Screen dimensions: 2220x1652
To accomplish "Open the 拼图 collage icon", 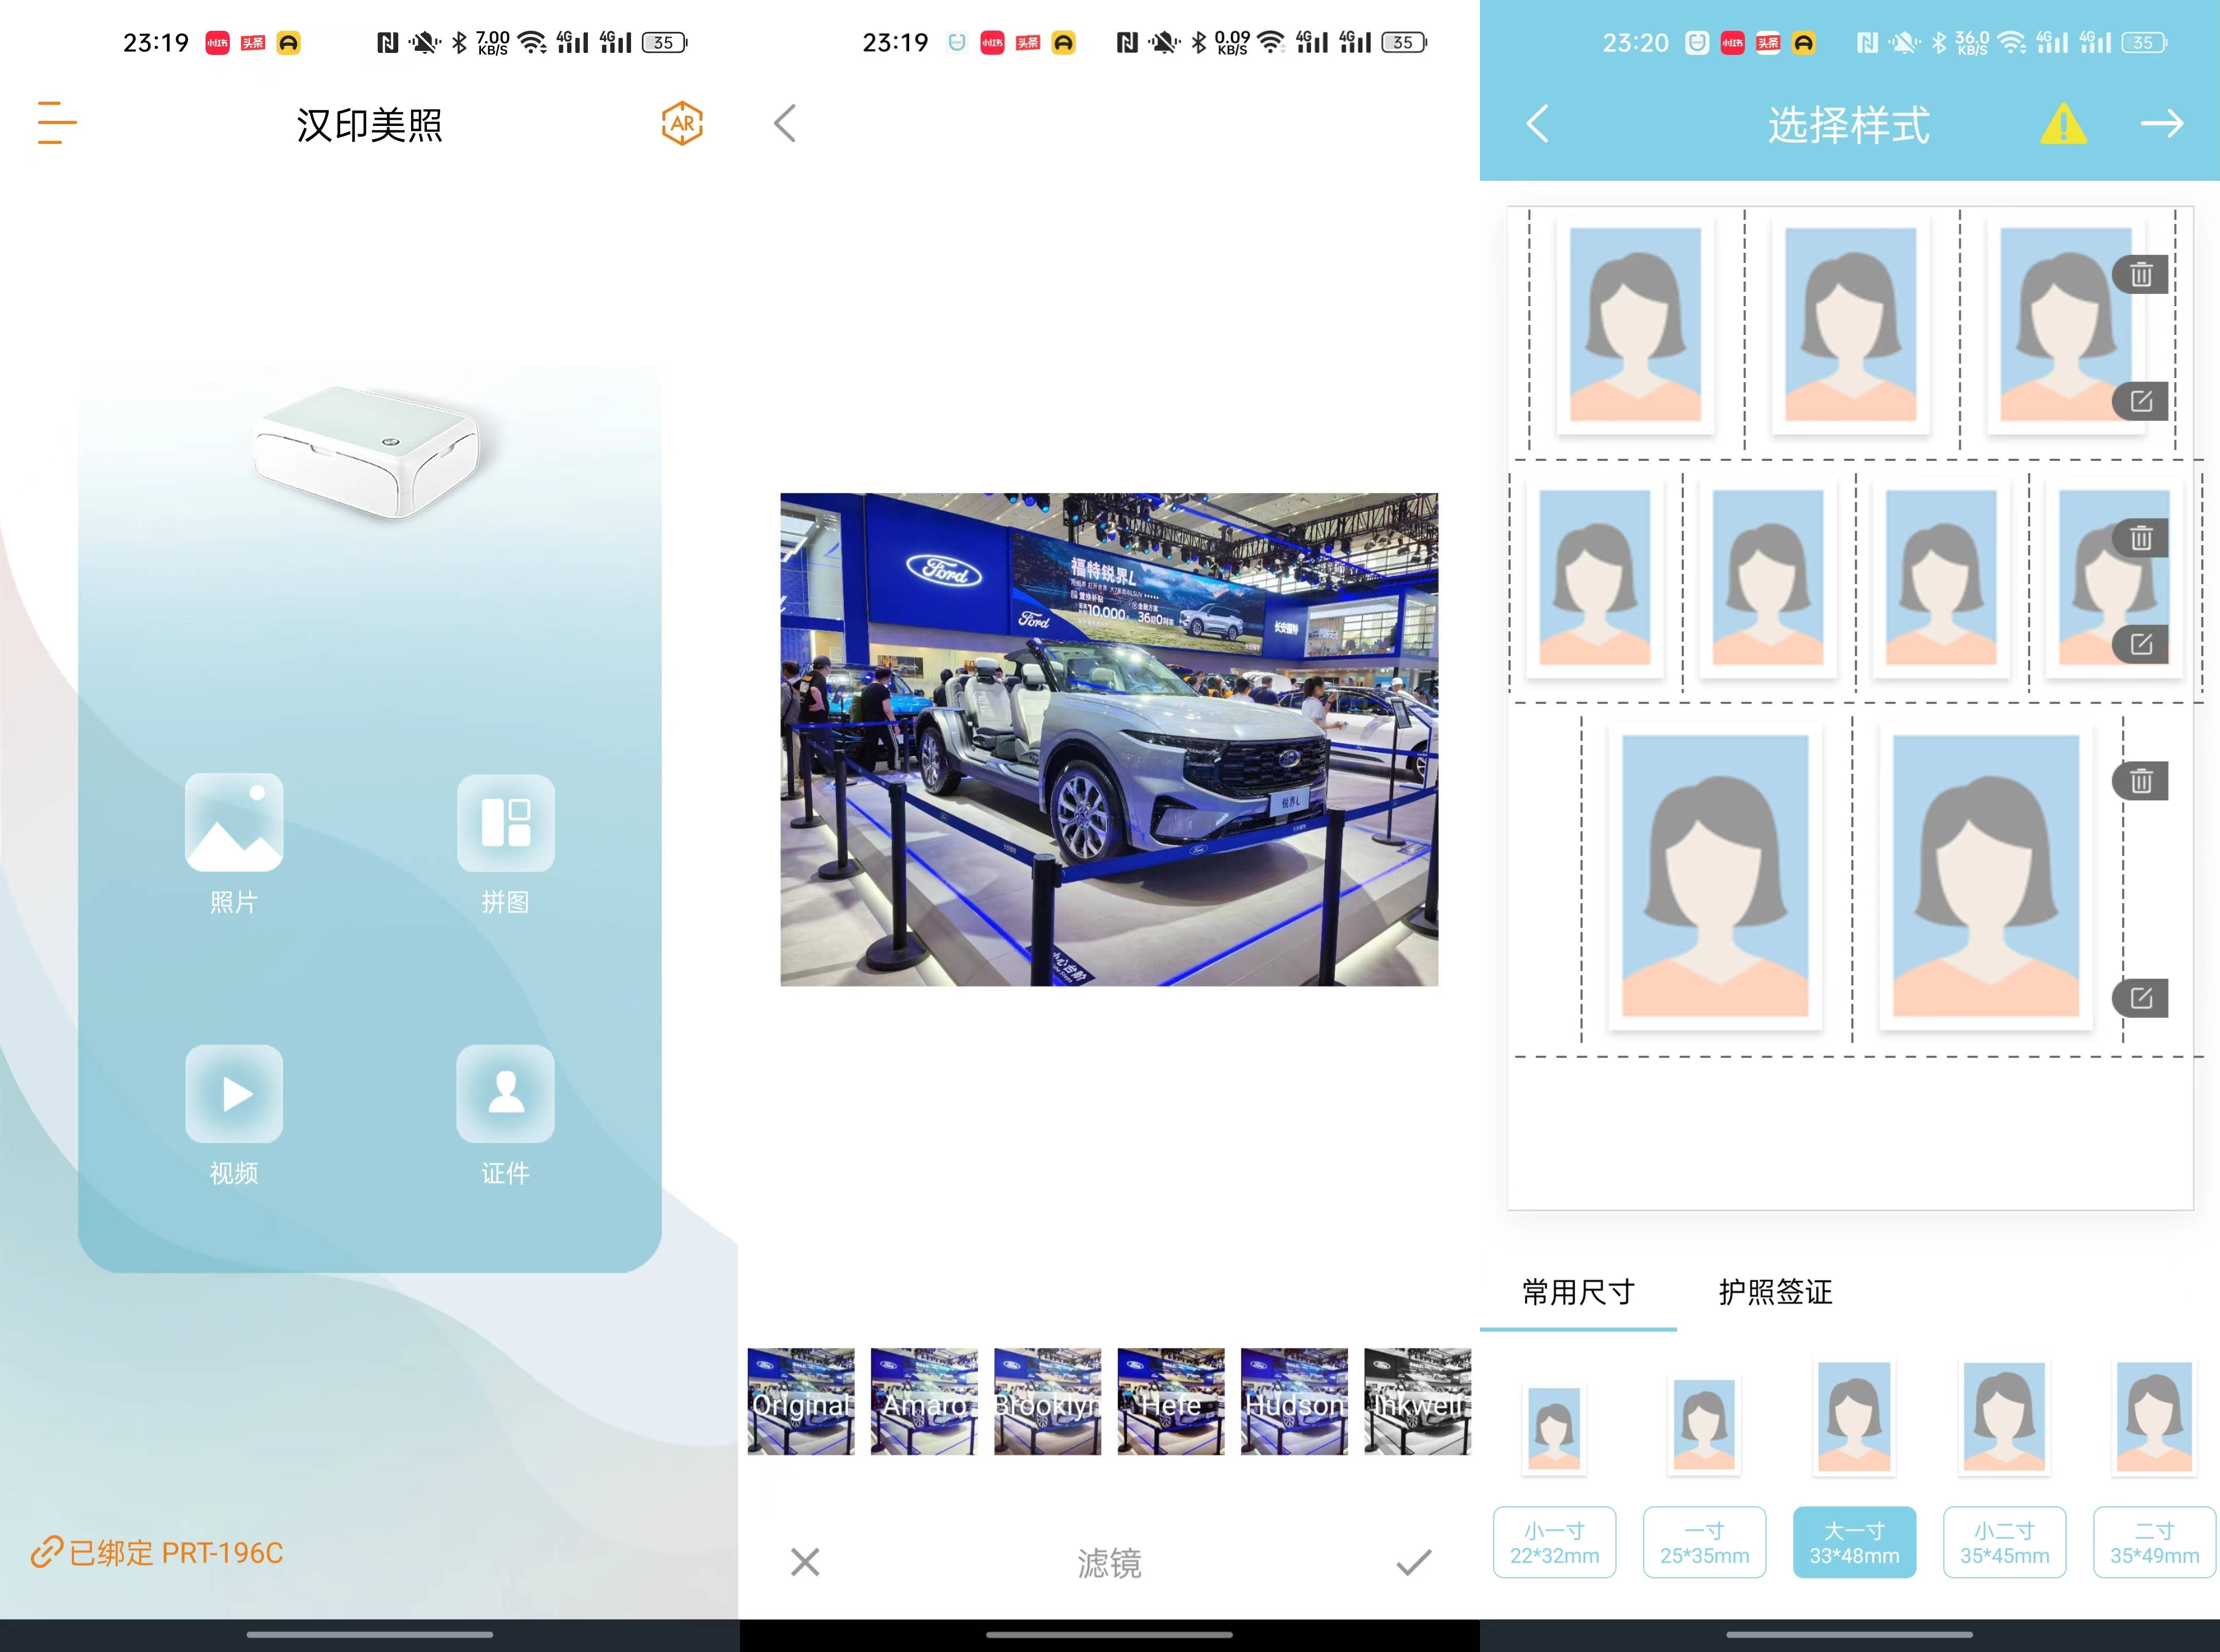I will tap(505, 823).
